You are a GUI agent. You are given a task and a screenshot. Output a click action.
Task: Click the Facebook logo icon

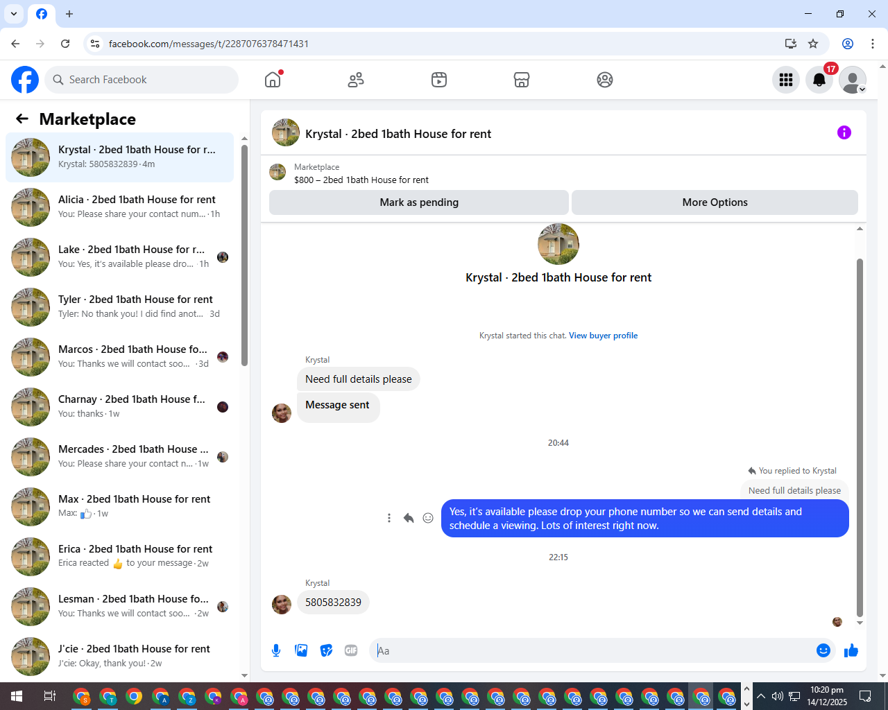point(25,80)
